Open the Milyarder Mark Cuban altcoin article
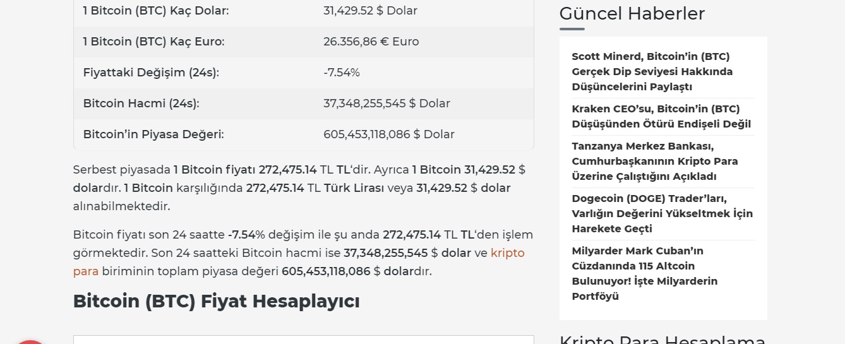845x344 pixels. 645,273
